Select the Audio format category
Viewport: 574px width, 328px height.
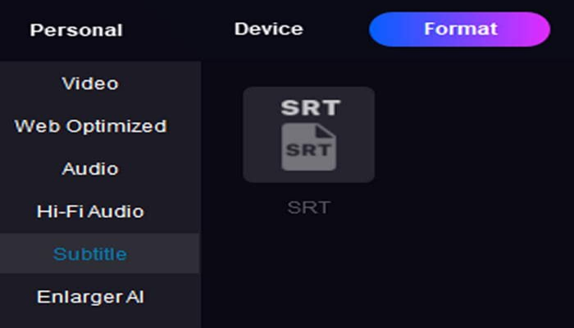tap(90, 169)
